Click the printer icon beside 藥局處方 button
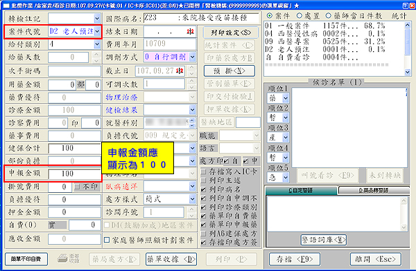Screen dimensions: 416x271 [62, 259]
